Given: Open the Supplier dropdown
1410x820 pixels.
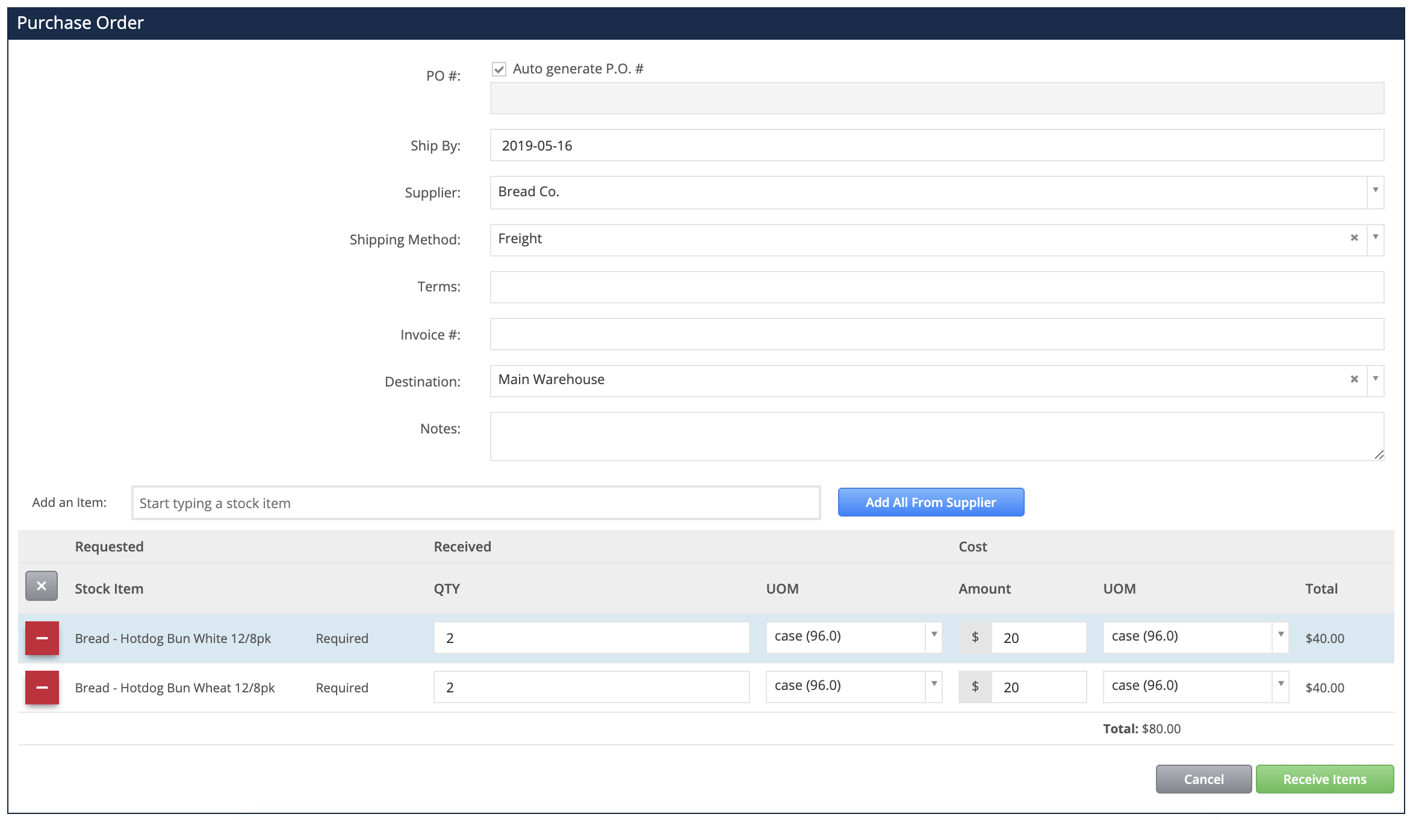Looking at the screenshot, I should pos(1376,192).
